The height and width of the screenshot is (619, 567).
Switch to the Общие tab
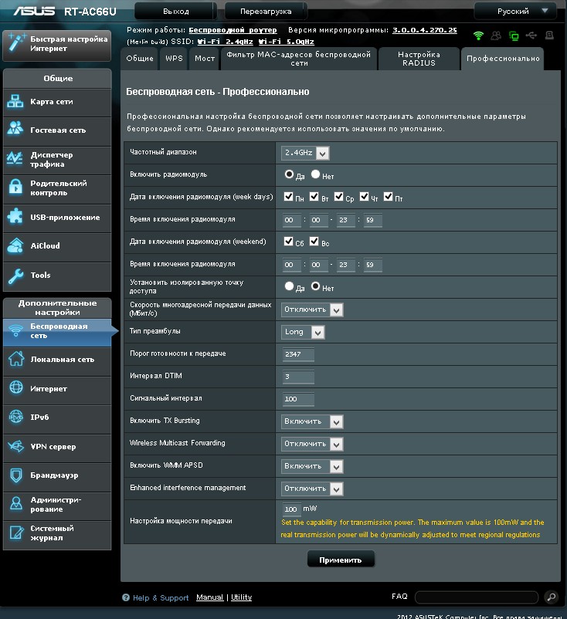pos(140,59)
